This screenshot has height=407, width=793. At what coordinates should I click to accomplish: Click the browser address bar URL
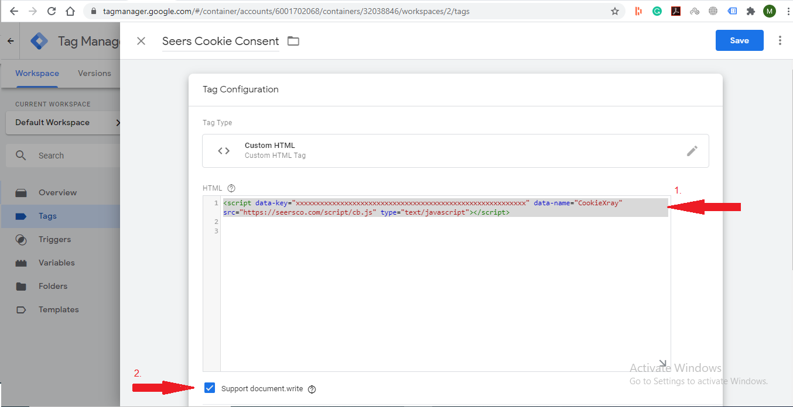[286, 11]
